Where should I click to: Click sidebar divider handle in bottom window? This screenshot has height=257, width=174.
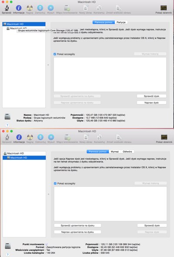[48, 194]
